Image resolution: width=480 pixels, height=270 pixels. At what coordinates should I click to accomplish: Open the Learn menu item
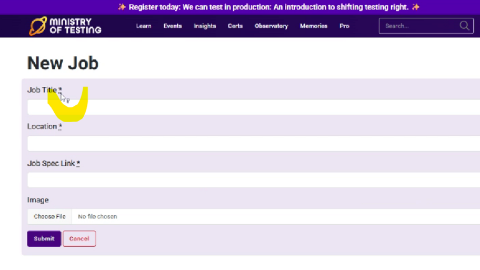[x=144, y=26]
